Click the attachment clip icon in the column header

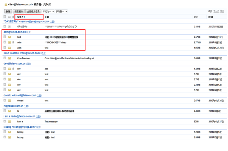[13, 17]
